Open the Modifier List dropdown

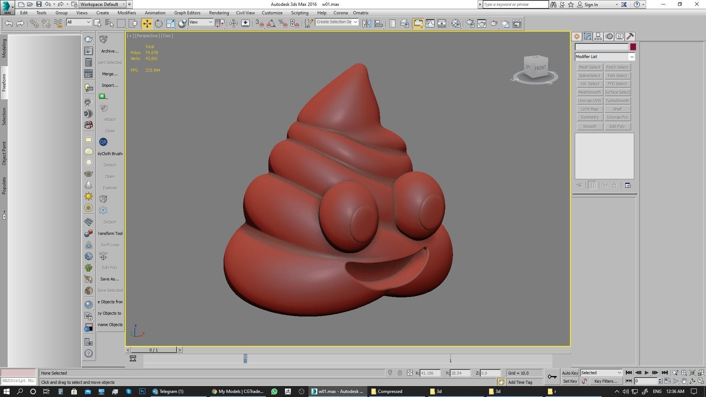pos(605,57)
